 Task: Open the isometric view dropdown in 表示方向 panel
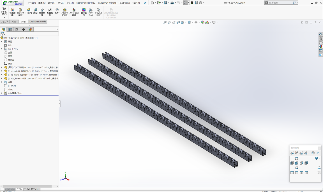coord(320,158)
